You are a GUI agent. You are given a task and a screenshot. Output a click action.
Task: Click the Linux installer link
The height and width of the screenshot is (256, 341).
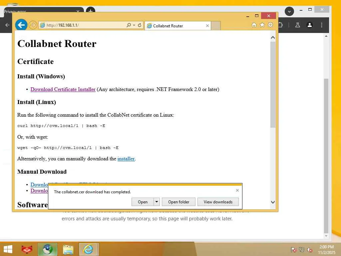[x=126, y=159]
